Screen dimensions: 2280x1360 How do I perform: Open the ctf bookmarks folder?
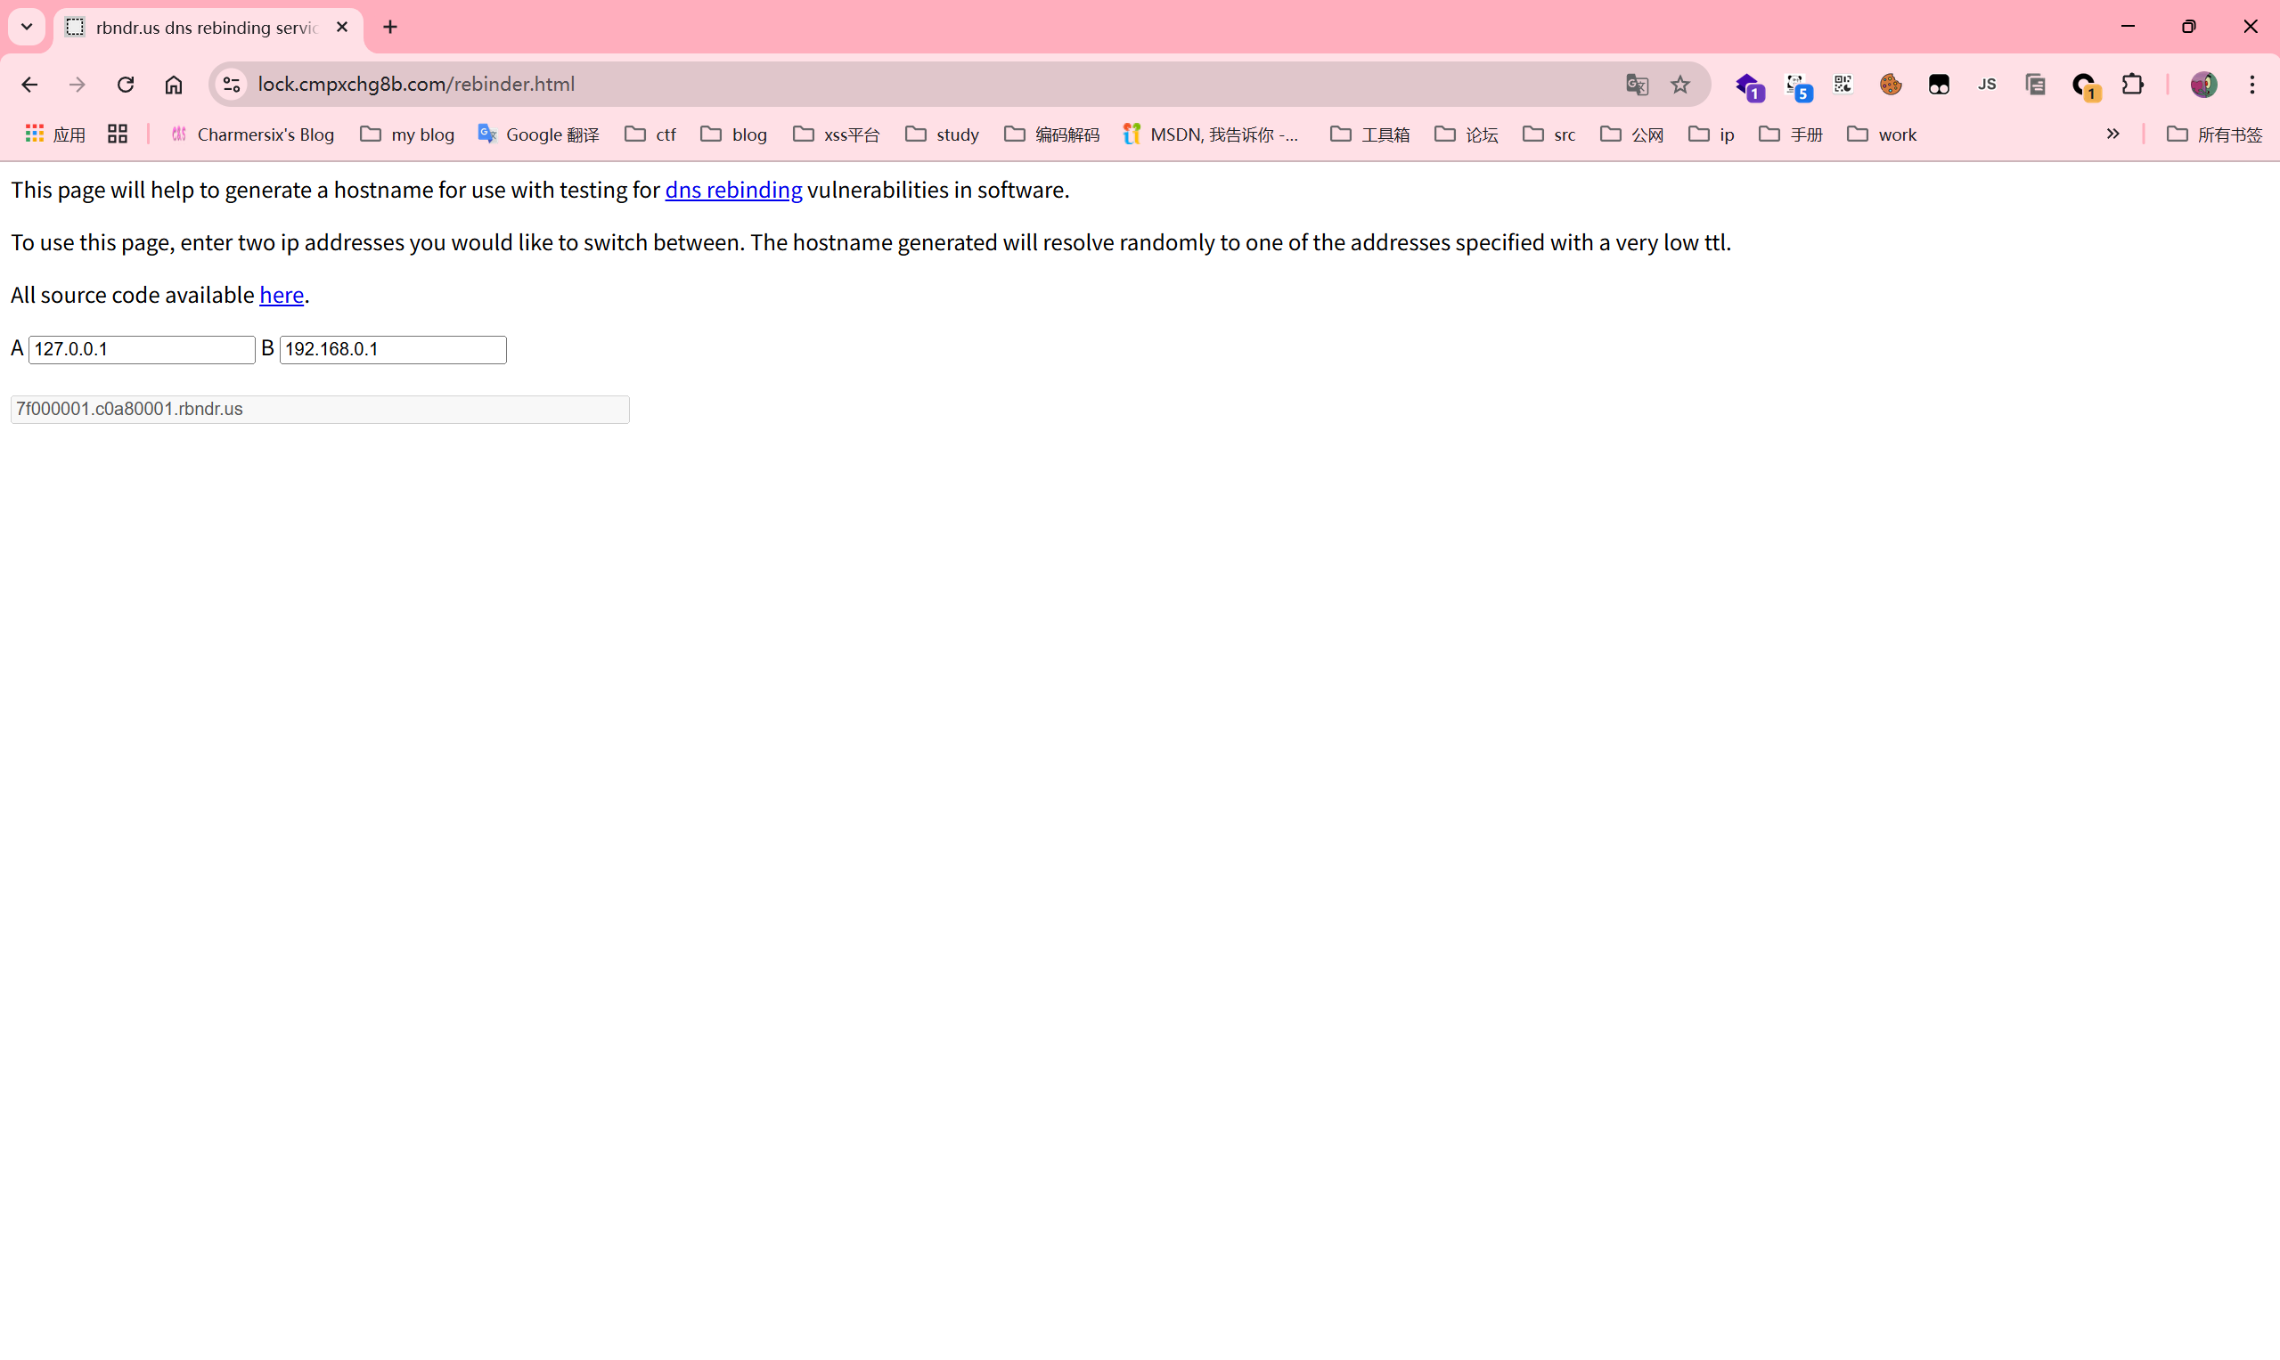(650, 134)
